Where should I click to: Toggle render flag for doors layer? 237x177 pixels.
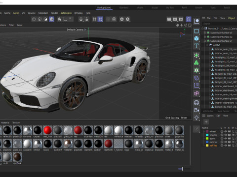coord(229,139)
